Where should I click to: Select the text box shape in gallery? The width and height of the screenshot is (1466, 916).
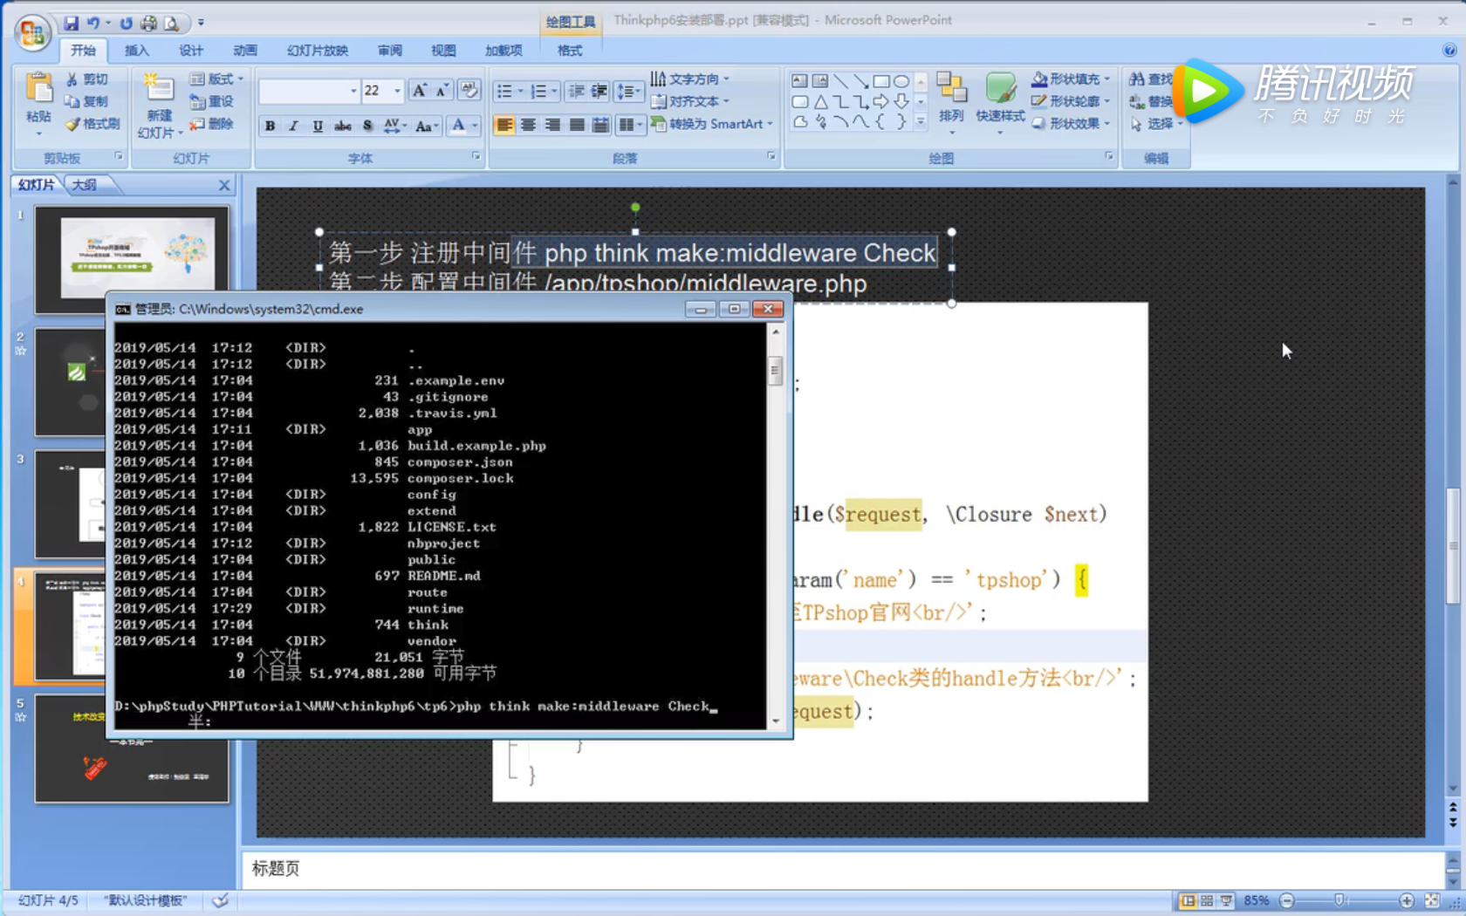[799, 81]
